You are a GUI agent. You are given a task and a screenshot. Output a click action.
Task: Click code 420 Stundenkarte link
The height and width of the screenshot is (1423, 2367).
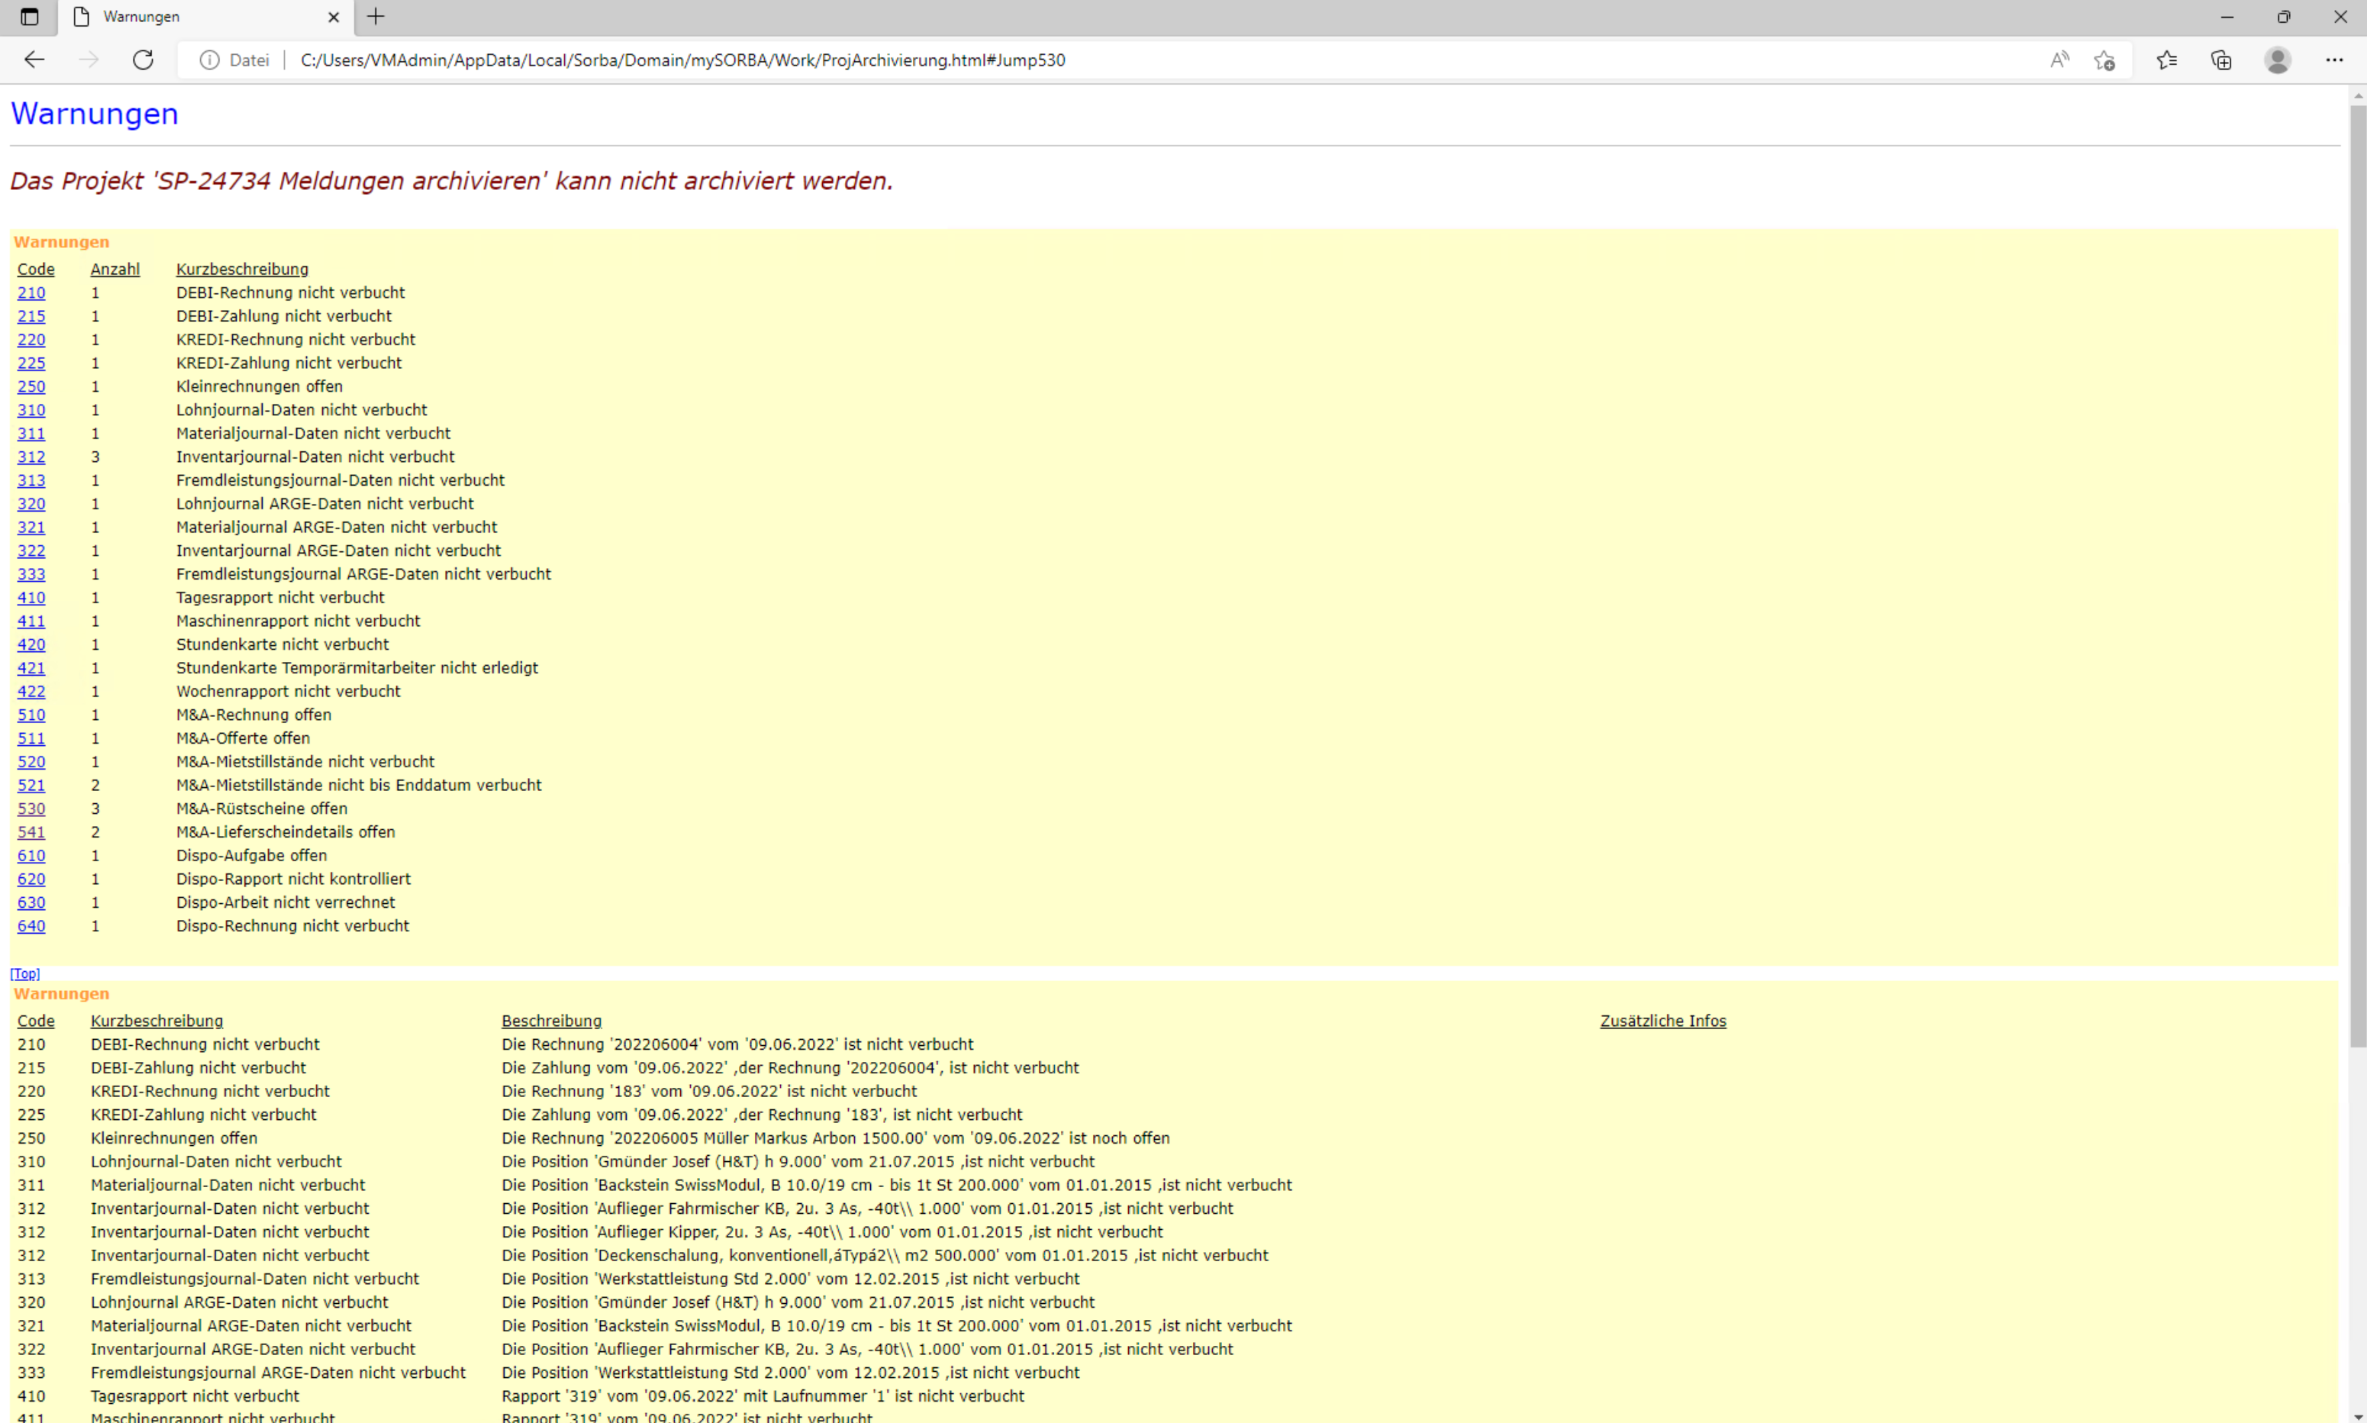[x=31, y=644]
